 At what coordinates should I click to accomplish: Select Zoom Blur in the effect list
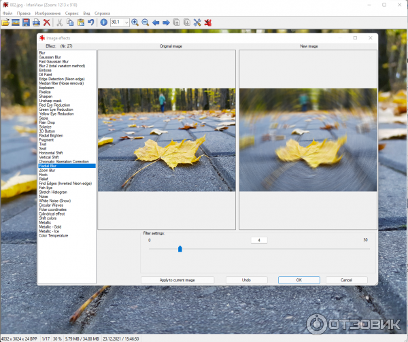48,170
